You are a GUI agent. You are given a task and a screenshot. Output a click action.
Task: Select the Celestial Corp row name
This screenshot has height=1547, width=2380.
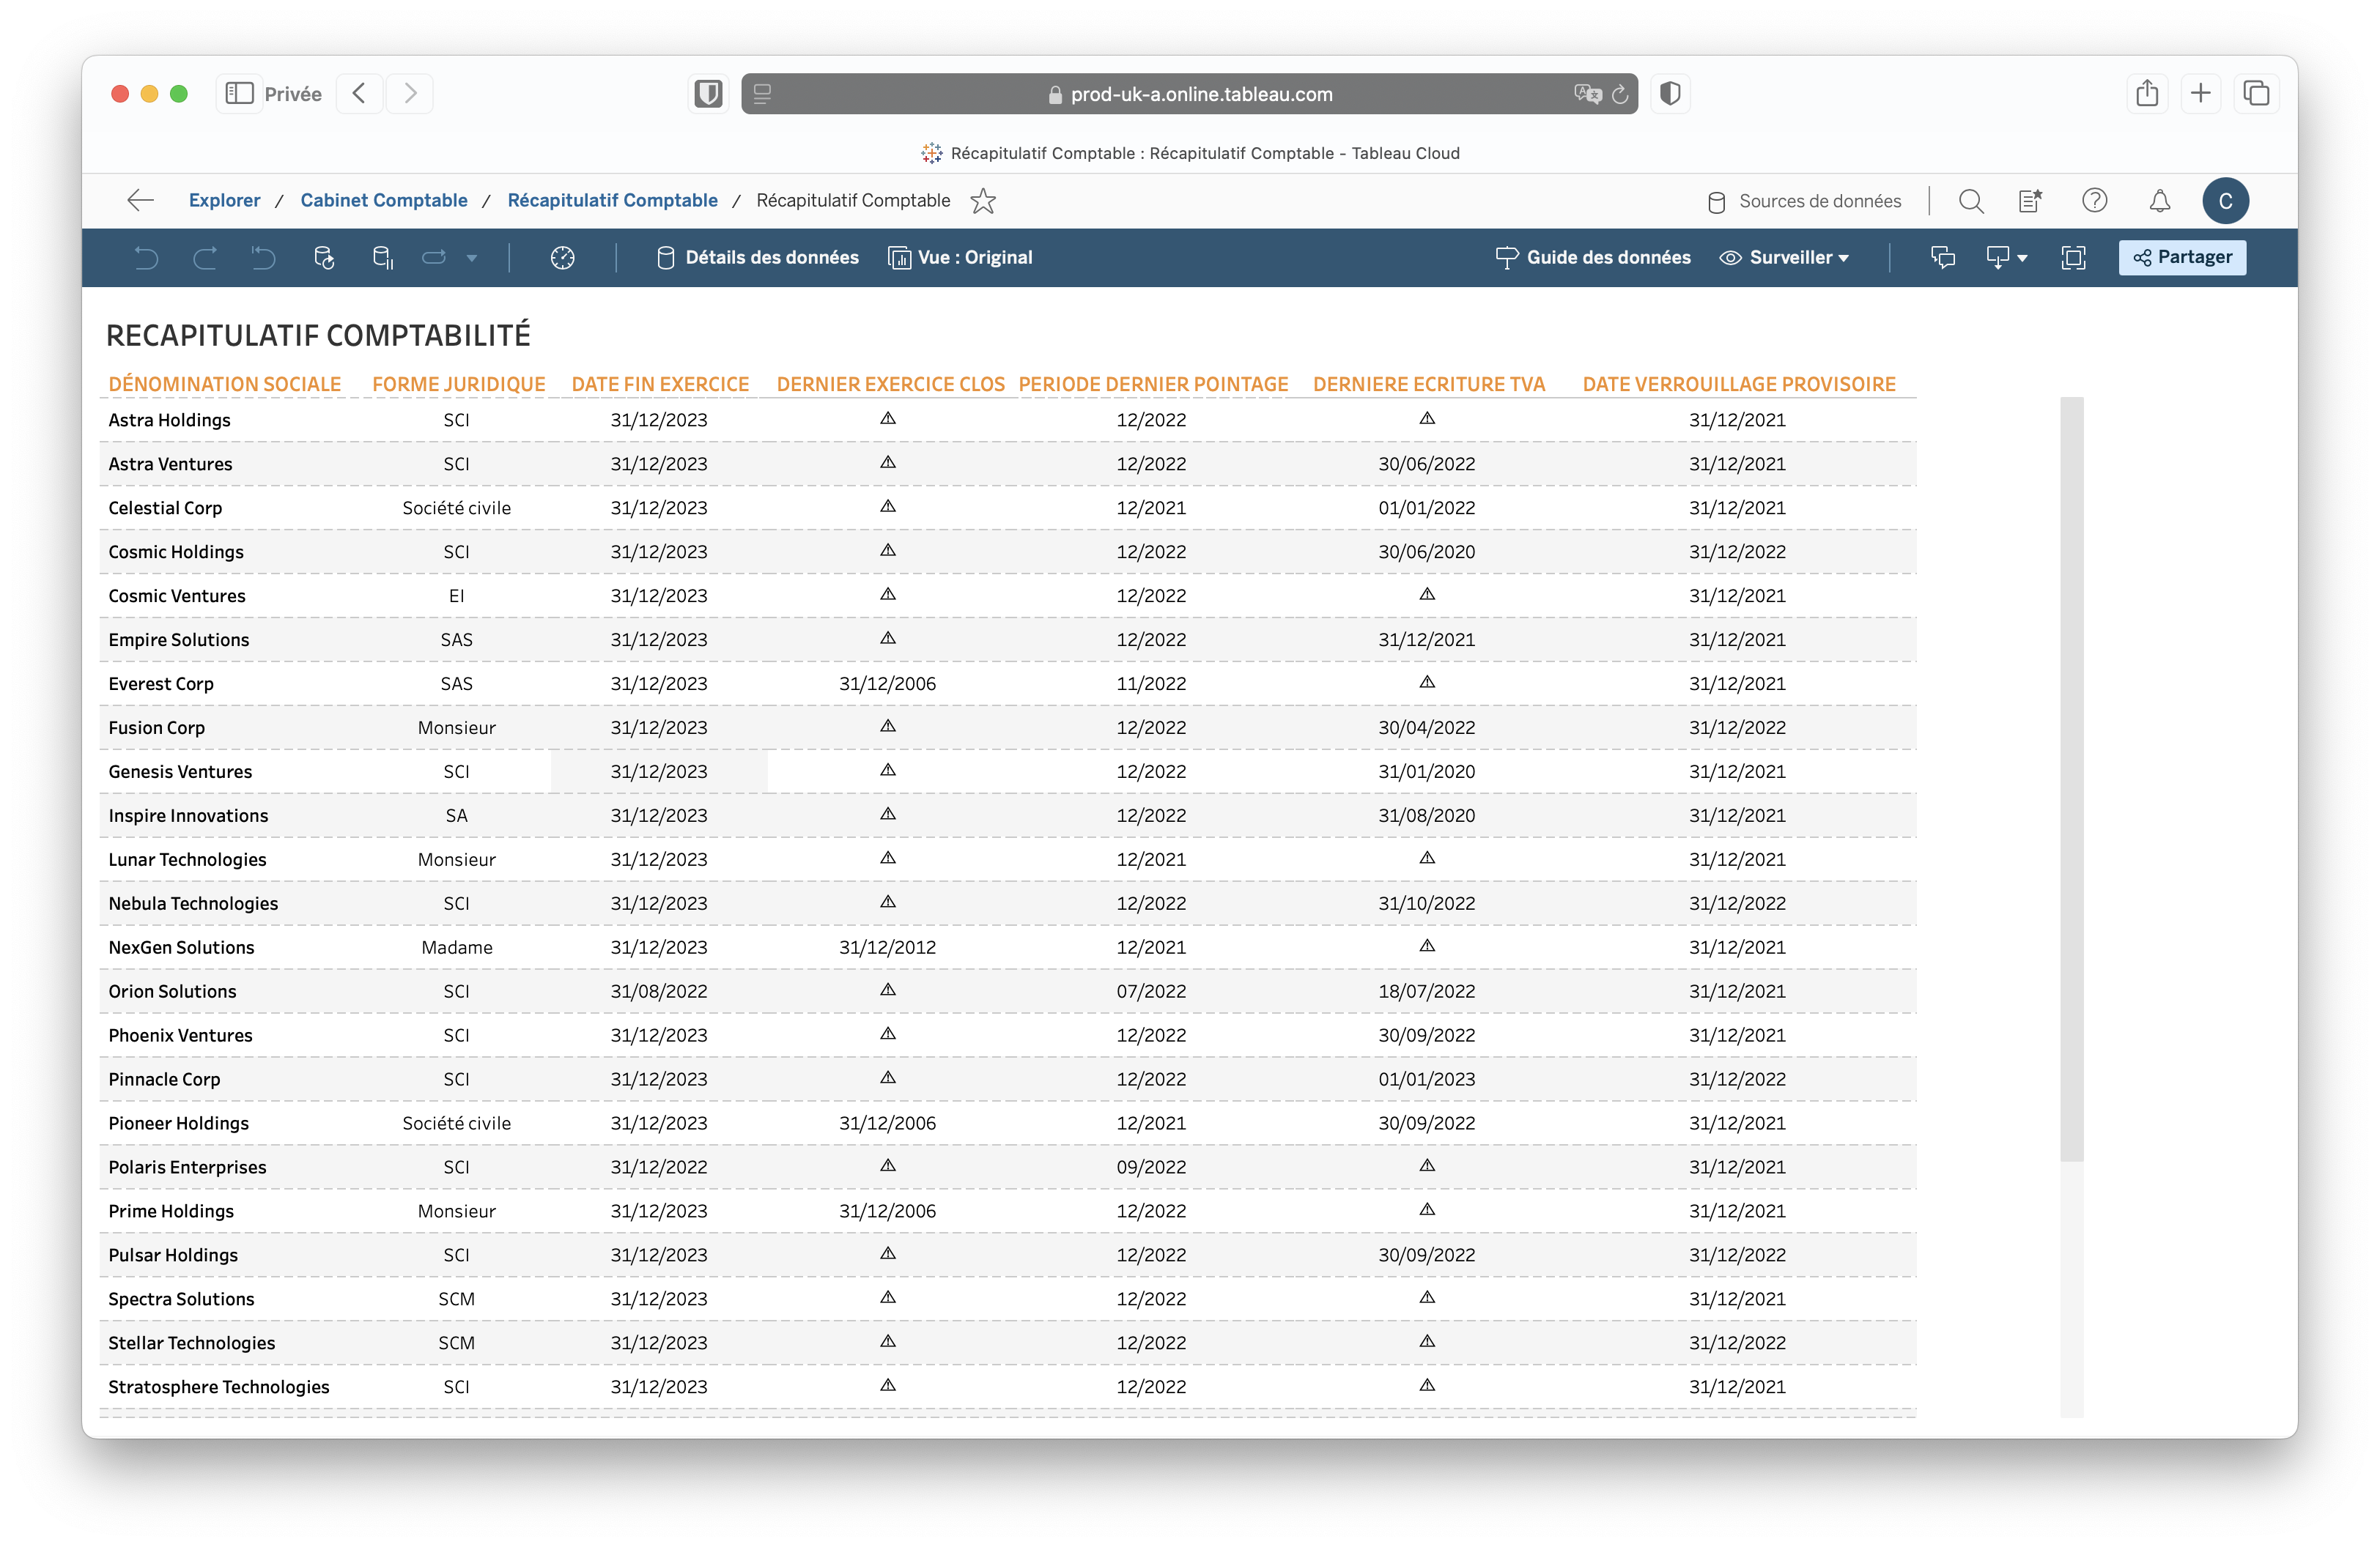point(165,508)
